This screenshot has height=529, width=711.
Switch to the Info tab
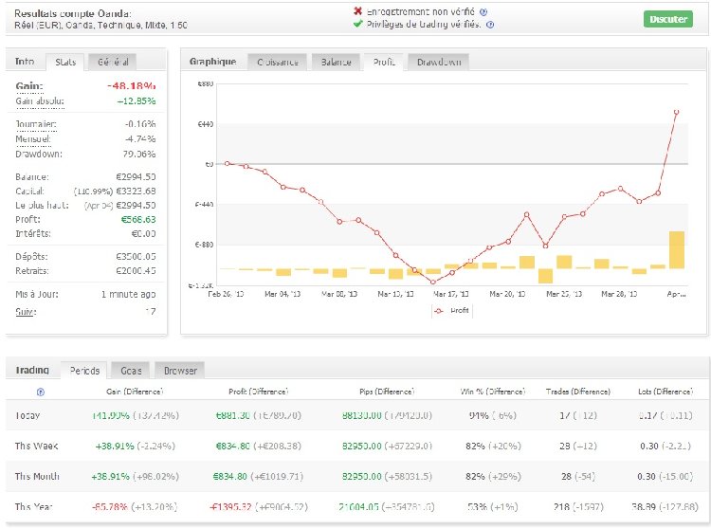click(x=25, y=62)
